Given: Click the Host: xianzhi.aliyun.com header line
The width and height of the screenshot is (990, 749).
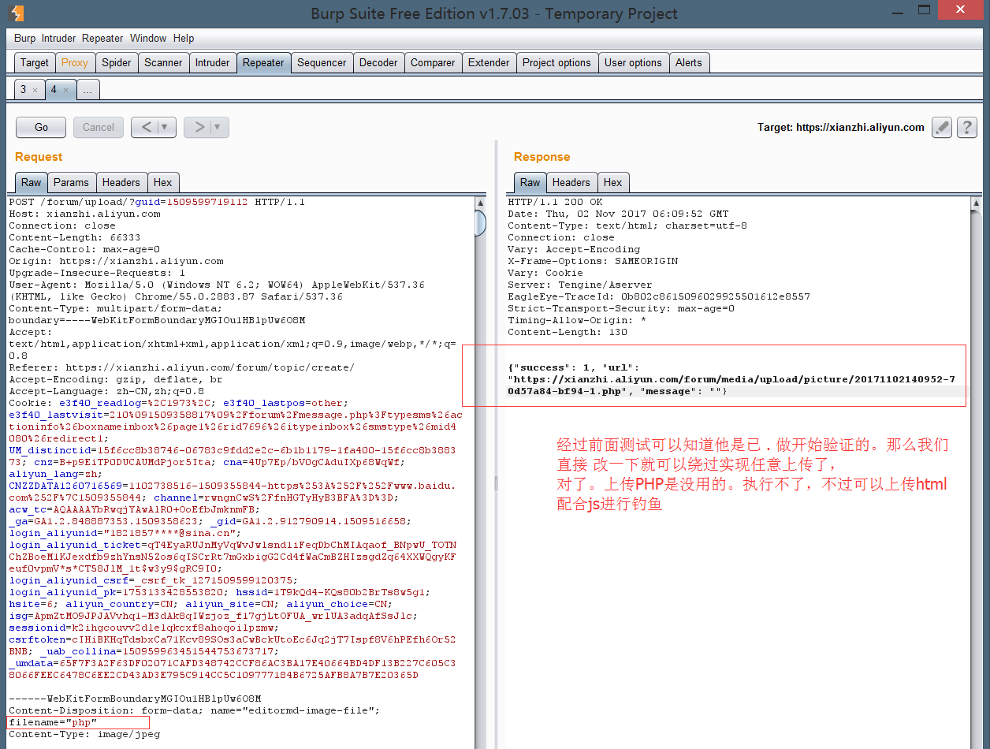Looking at the screenshot, I should (x=84, y=214).
